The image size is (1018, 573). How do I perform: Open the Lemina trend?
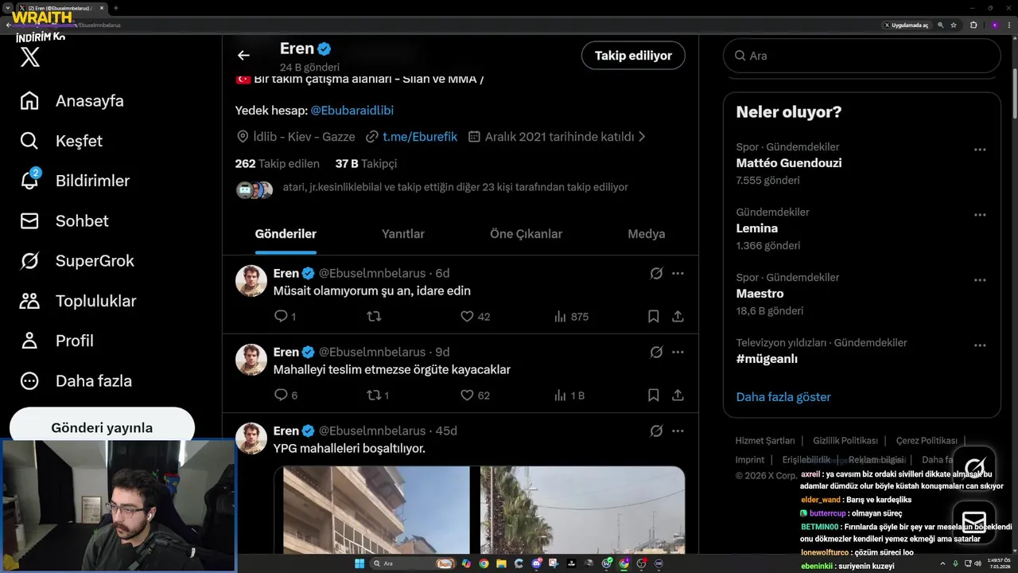pyautogui.click(x=757, y=228)
